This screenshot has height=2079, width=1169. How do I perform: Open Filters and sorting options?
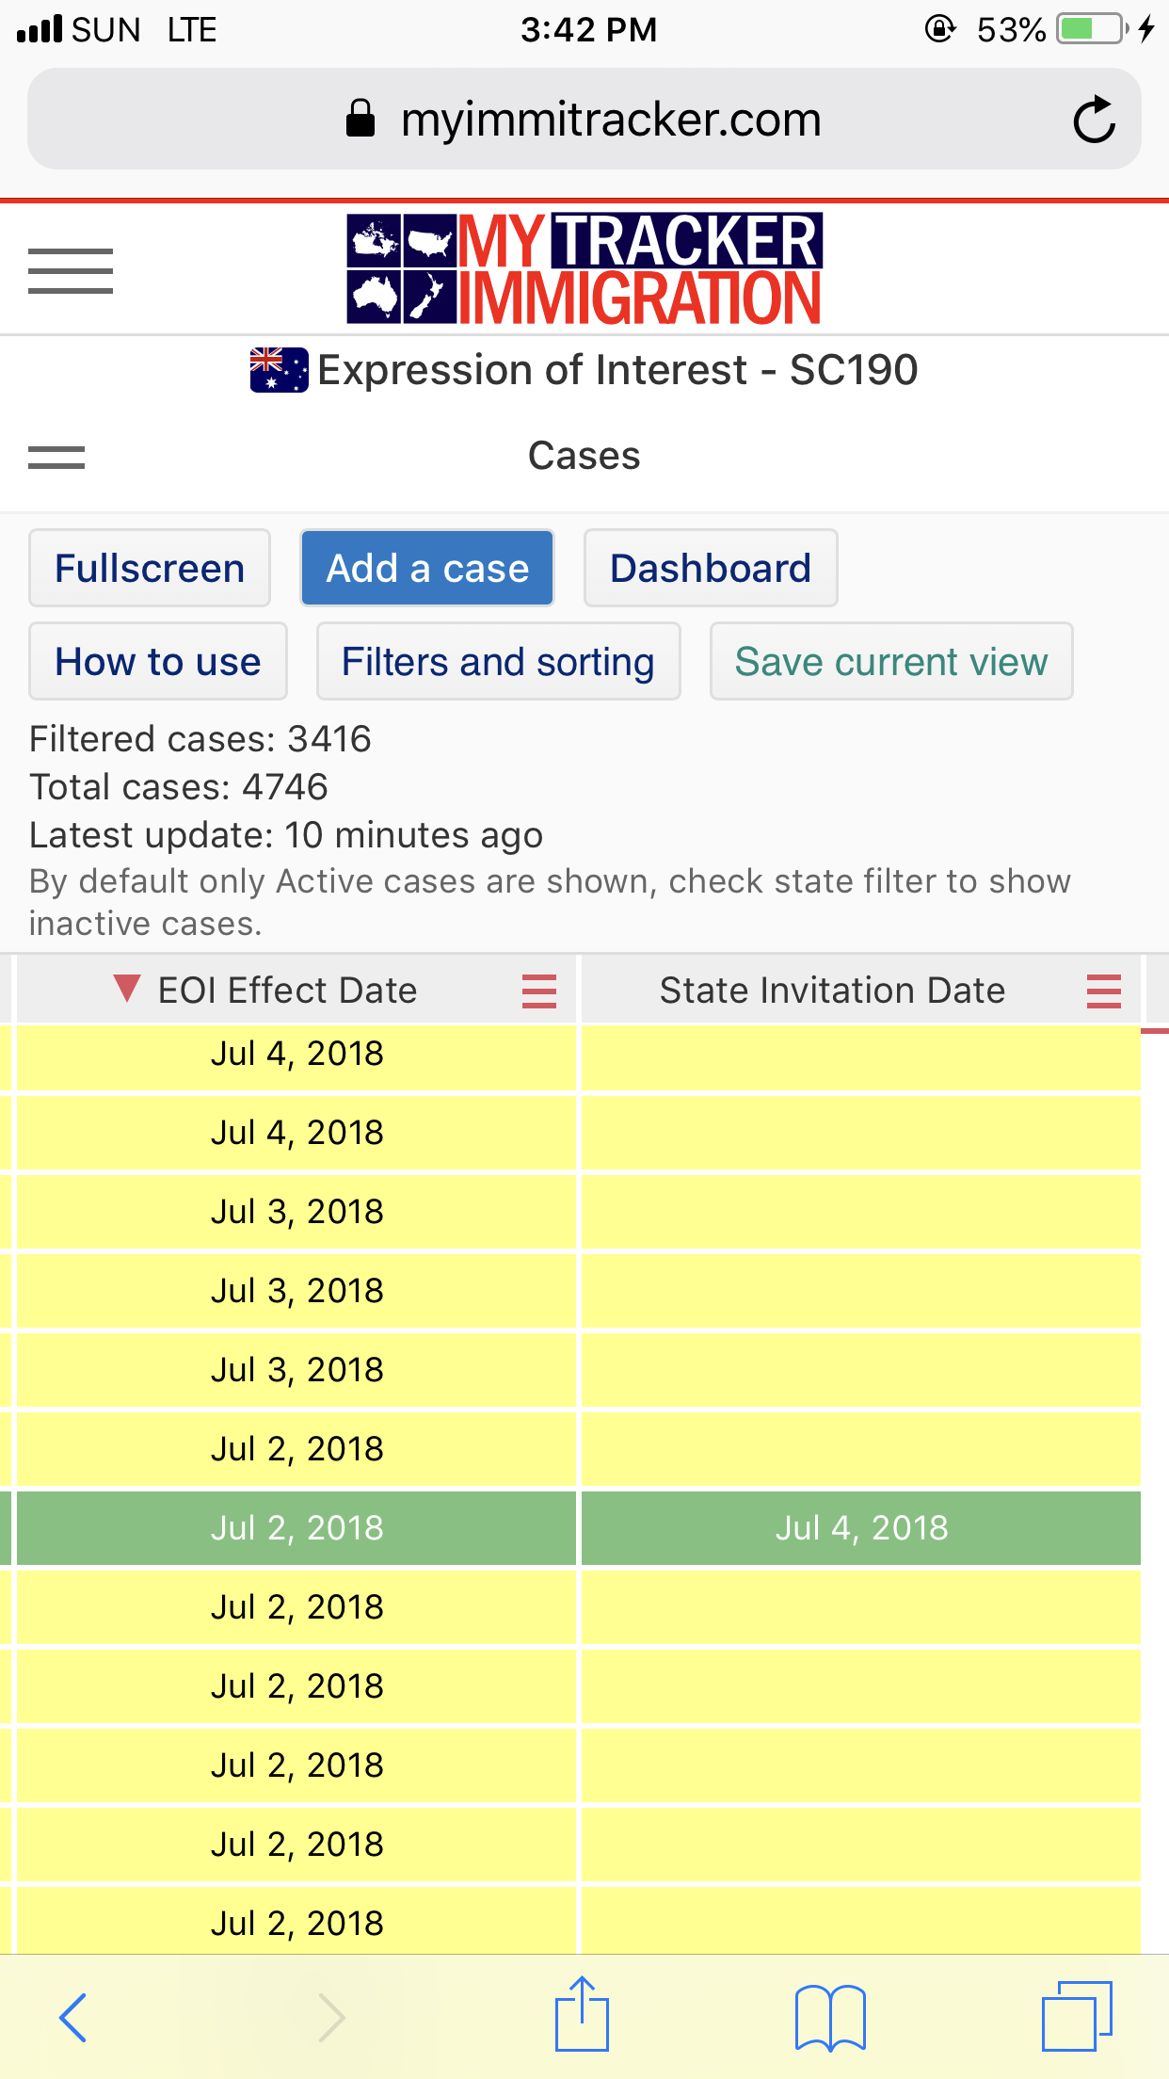click(498, 662)
